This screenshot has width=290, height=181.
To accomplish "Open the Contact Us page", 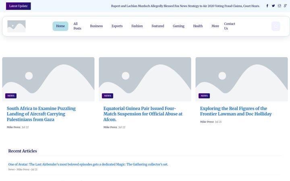I will (x=230, y=26).
